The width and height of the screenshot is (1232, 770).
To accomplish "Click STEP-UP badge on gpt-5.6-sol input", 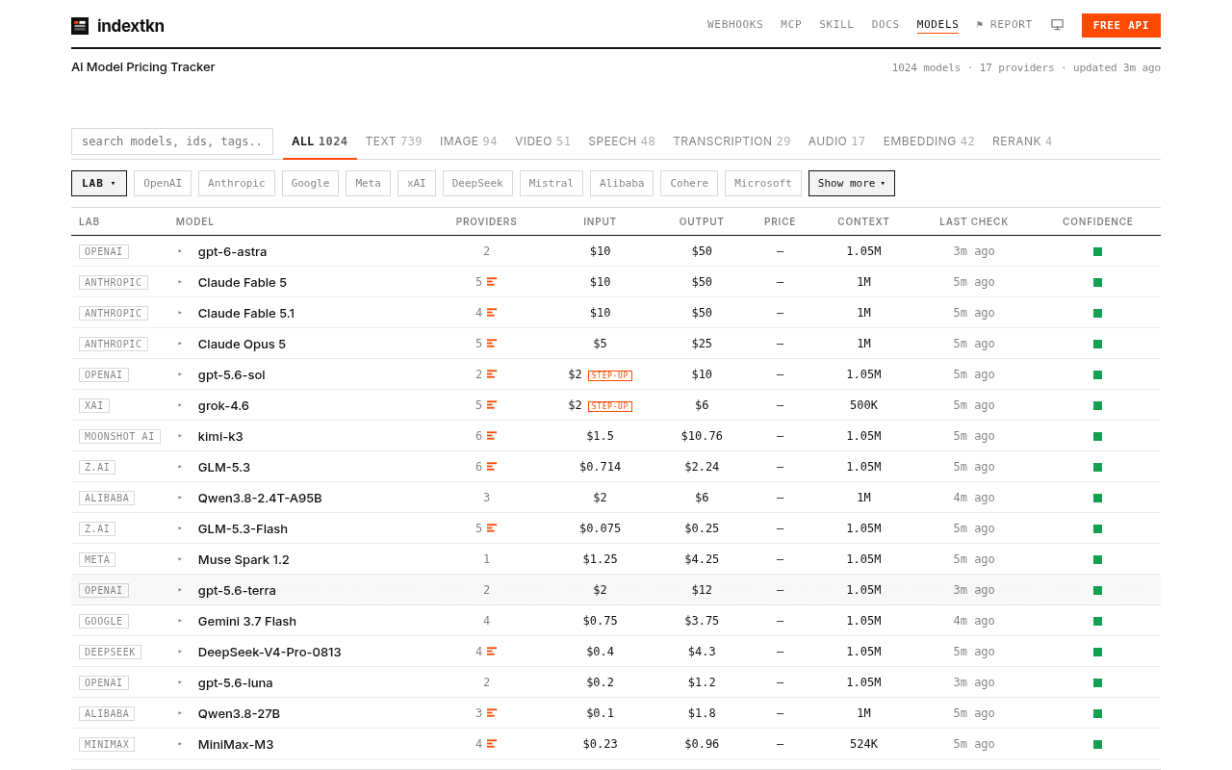I will pos(610,375).
